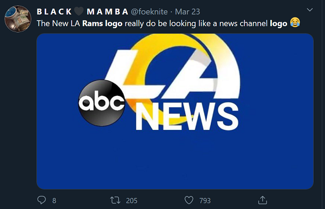Click the bold 'Rams logo' text in the tweet
Screen dimensions: 325x209
[x=102, y=23]
